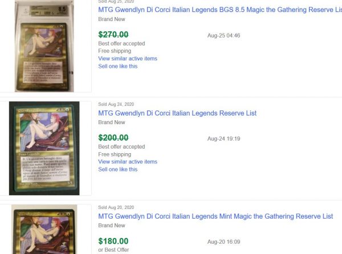Image resolution: width=342 pixels, height=254 pixels.
Task: Click 'Sell one like this' under $200.00 listing
Action: [118, 169]
